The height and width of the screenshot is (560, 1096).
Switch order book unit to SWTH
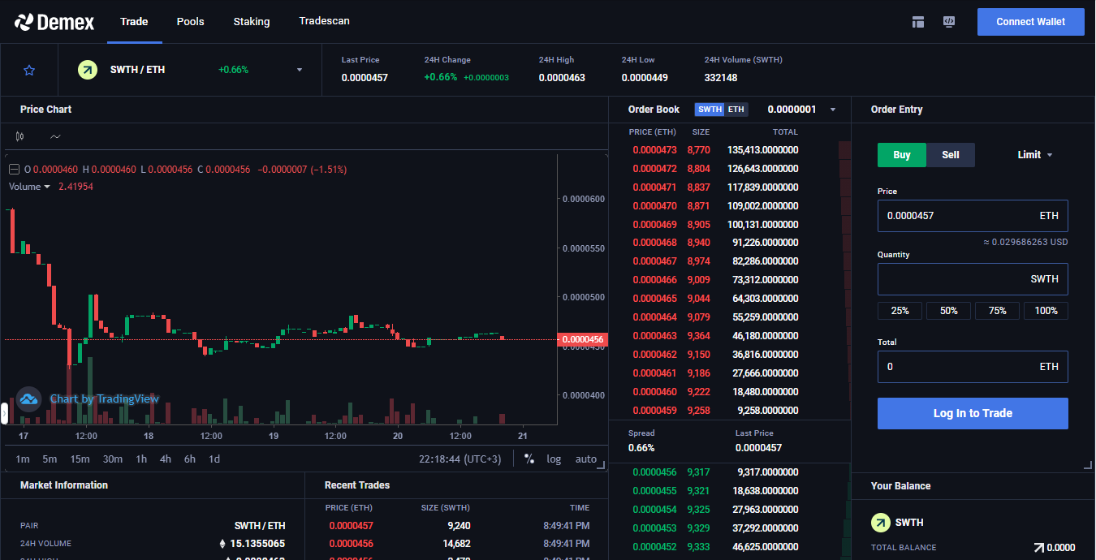pyautogui.click(x=710, y=110)
